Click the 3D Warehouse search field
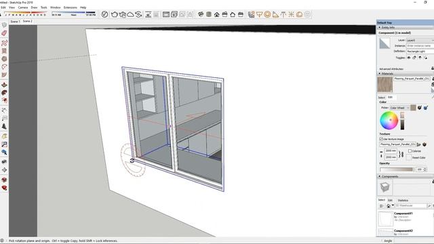Screen dimensions: 434x244 tap(411, 205)
